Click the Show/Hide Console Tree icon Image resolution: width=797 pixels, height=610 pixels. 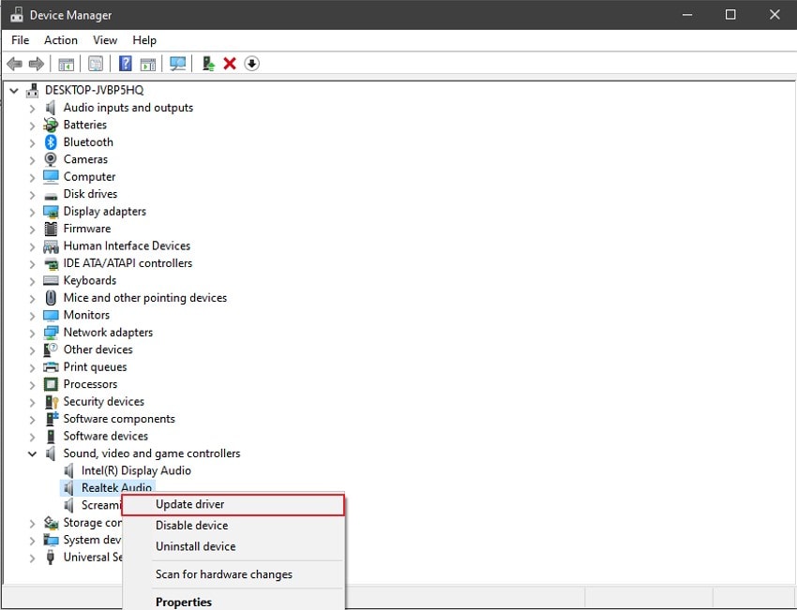pos(66,64)
